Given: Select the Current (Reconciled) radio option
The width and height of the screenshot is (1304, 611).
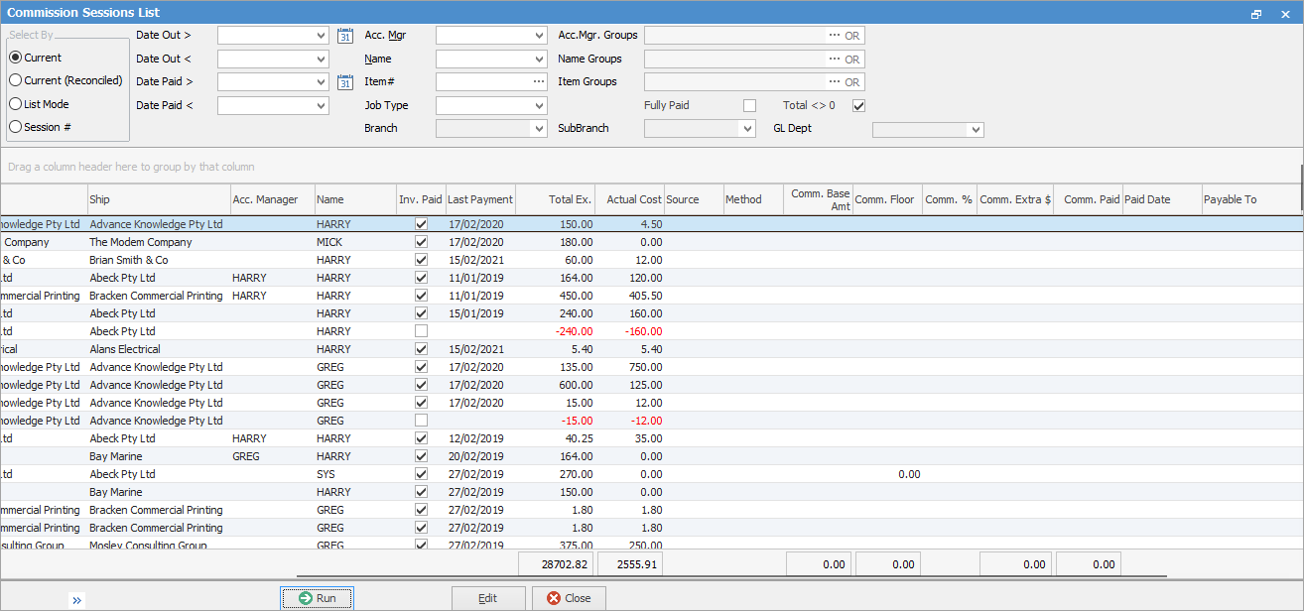Looking at the screenshot, I should click(x=15, y=80).
